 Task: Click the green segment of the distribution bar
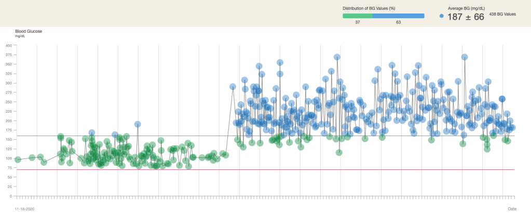357,16
